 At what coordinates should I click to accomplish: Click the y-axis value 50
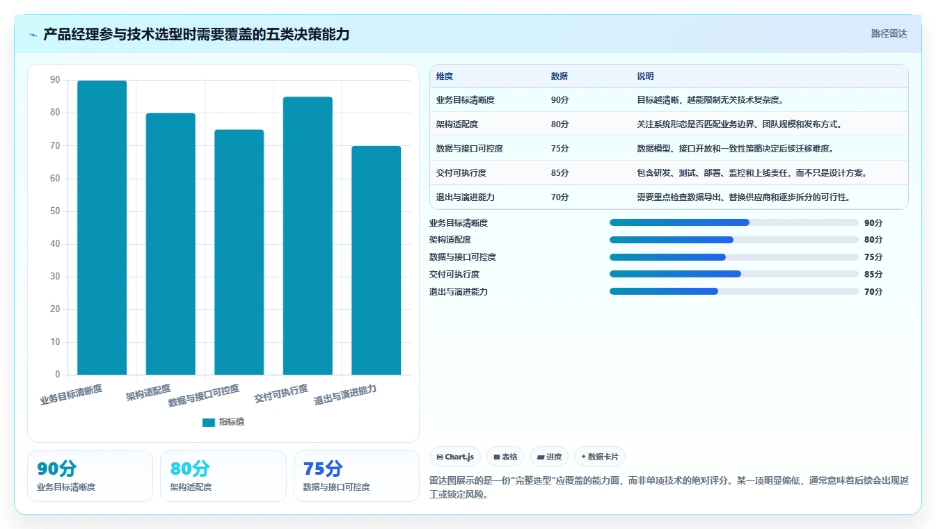point(55,211)
